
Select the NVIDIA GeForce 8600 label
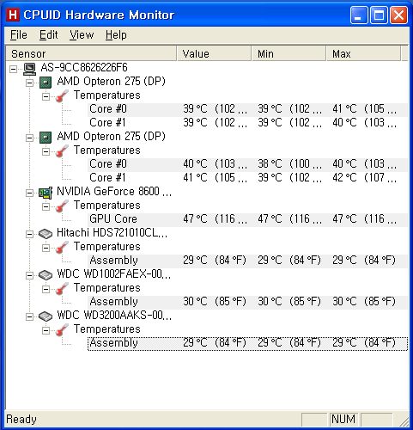[114, 192]
